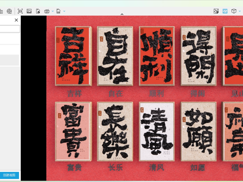Select the 得闲 calligraphy card
243x182 pixels.
[198, 56]
